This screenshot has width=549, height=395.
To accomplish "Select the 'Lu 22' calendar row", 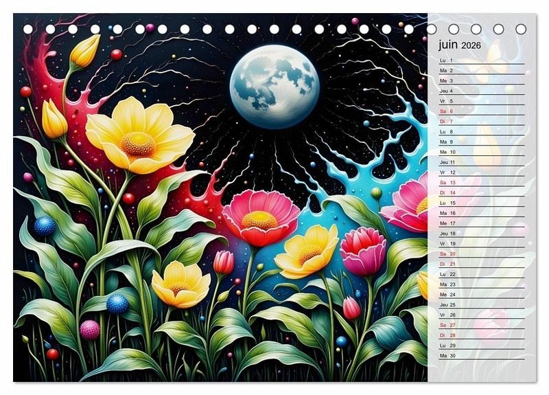I will 482,273.
